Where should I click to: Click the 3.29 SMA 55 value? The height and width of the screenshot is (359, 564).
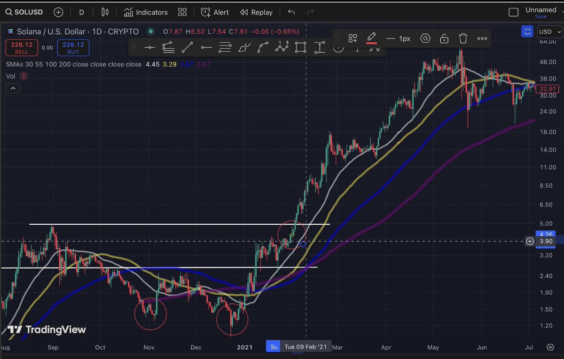click(x=170, y=64)
